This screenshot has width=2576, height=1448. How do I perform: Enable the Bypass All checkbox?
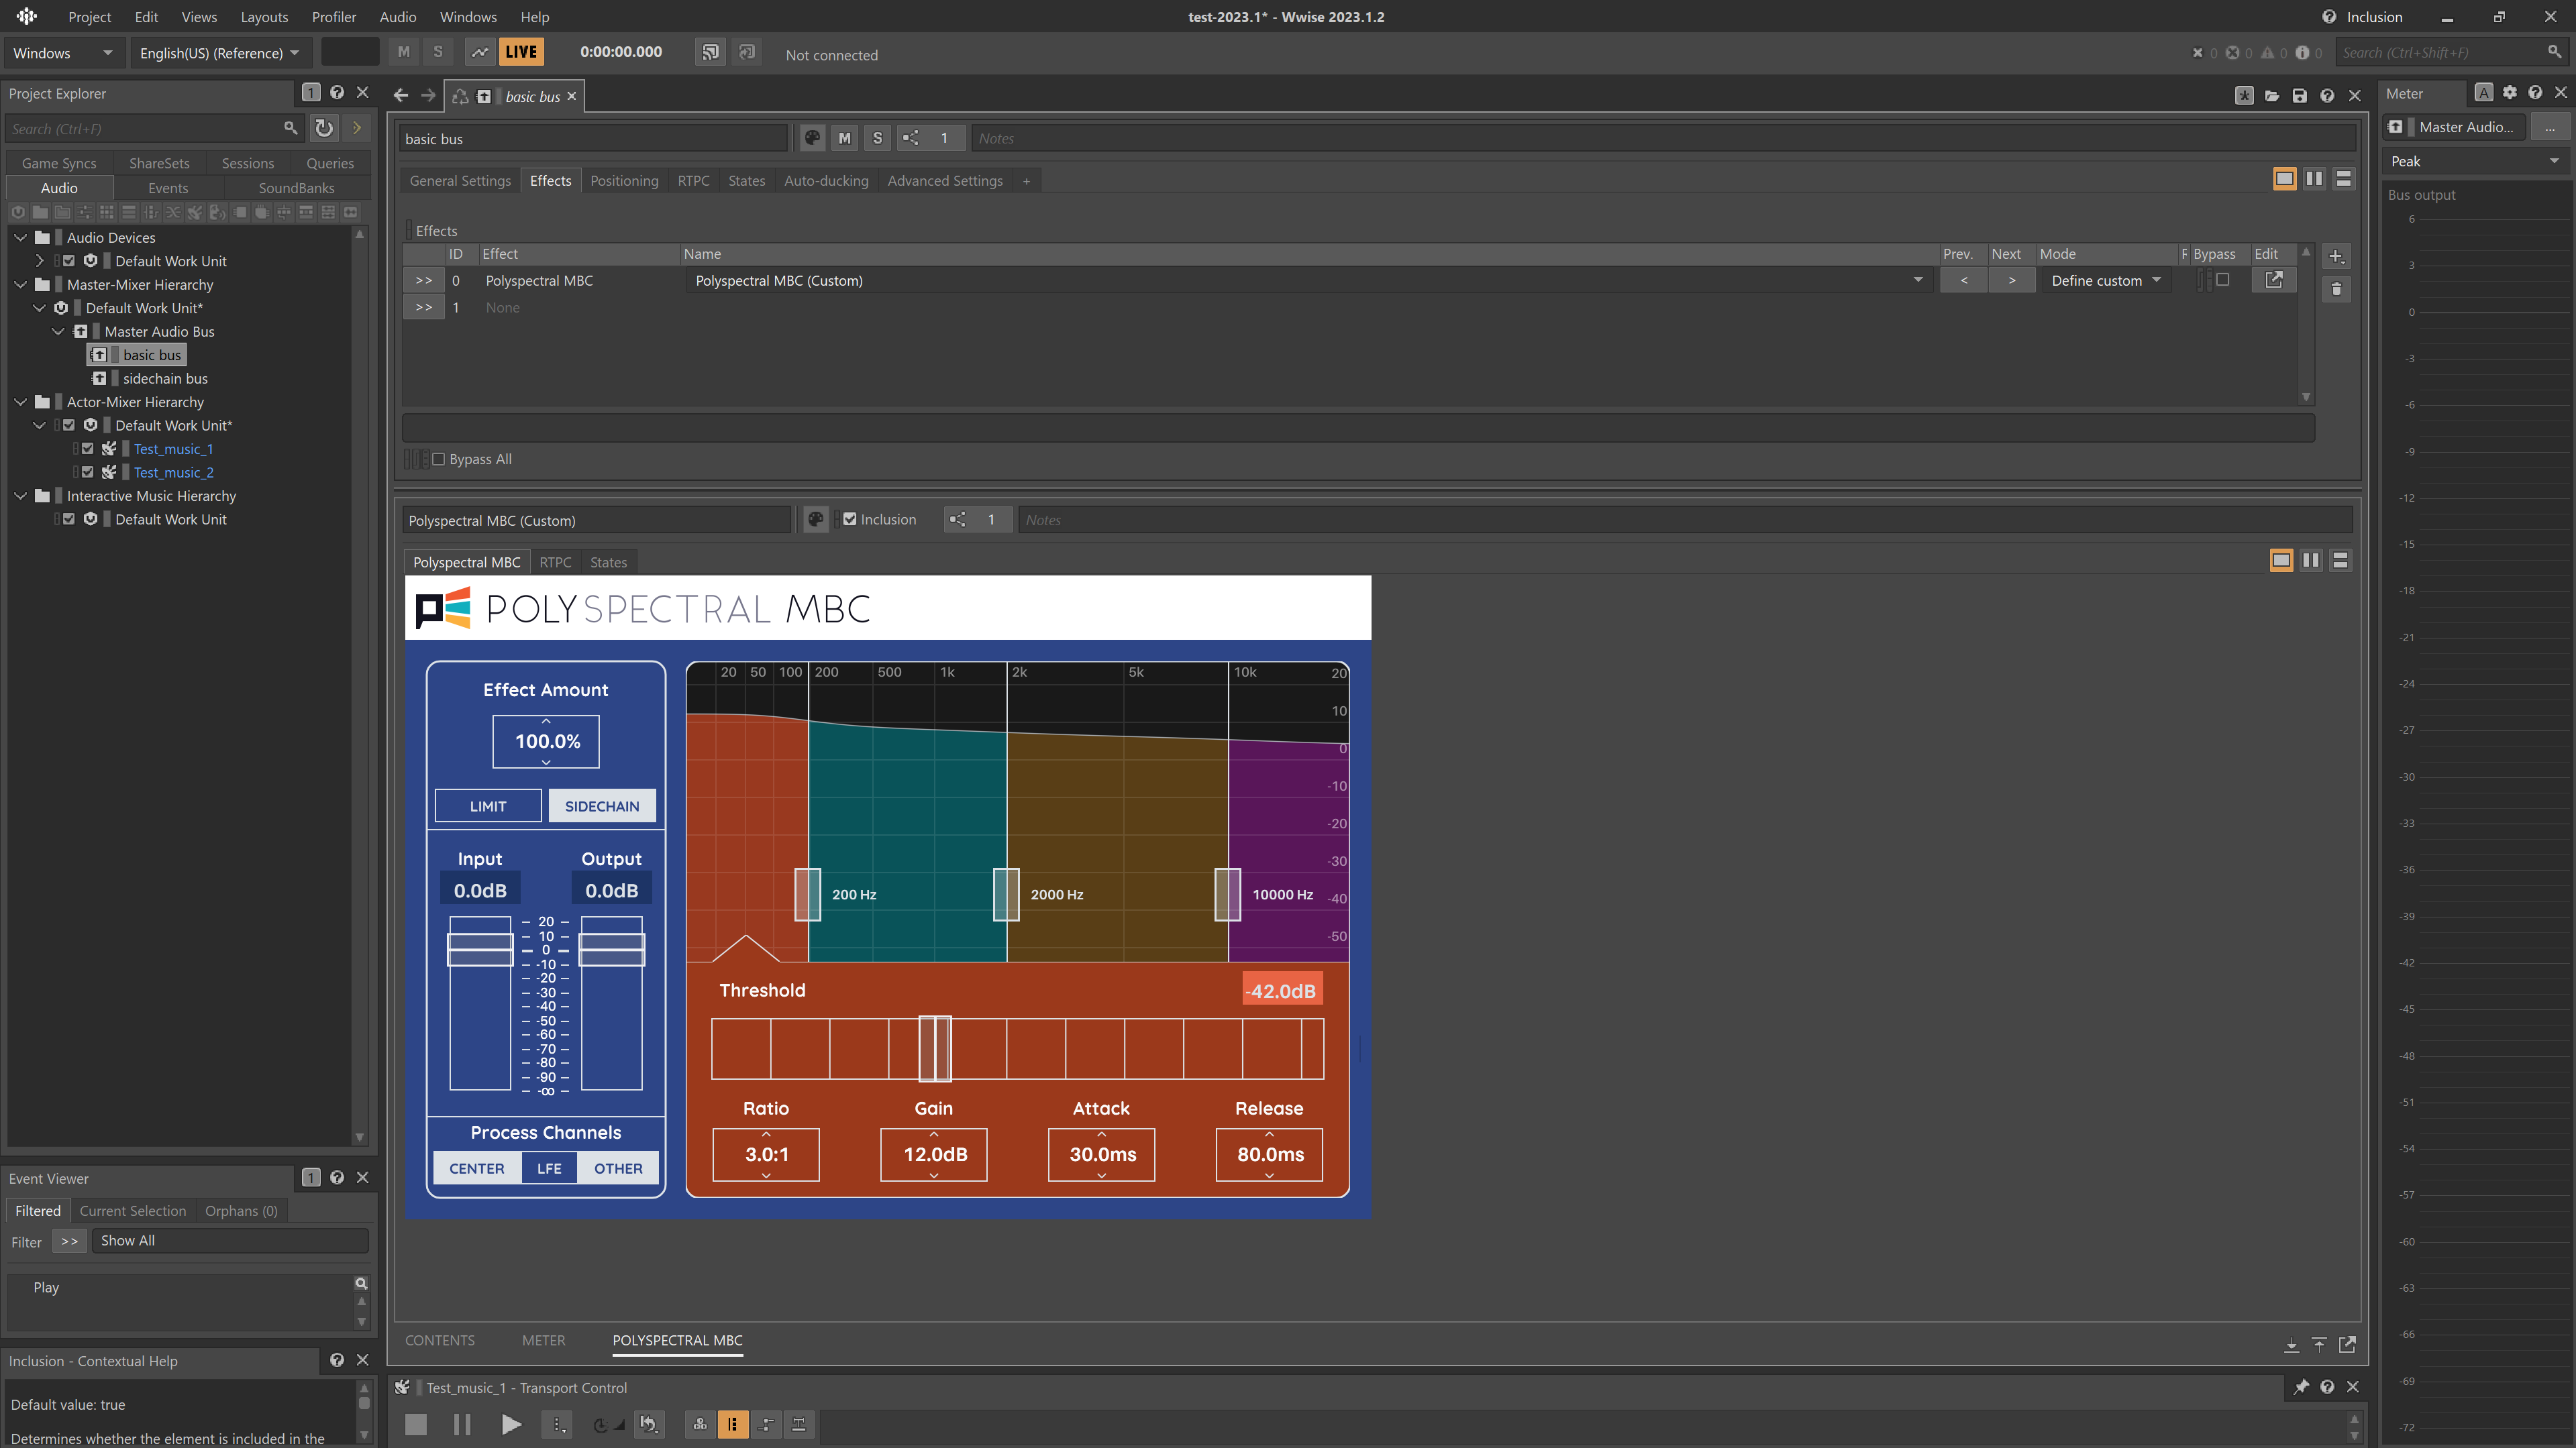[439, 459]
